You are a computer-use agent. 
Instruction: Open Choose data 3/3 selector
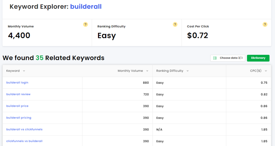[228, 58]
